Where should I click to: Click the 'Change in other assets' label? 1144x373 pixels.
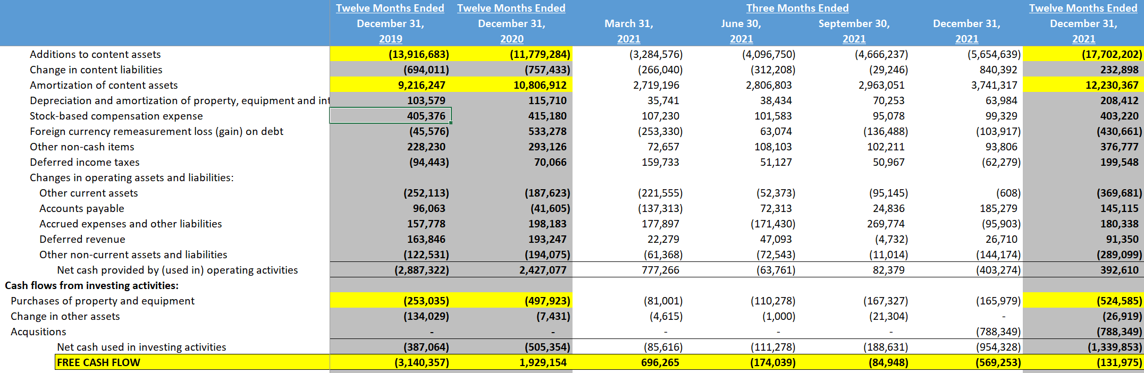[x=65, y=316]
